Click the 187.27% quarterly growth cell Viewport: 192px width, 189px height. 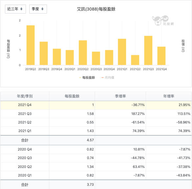point(120,114)
